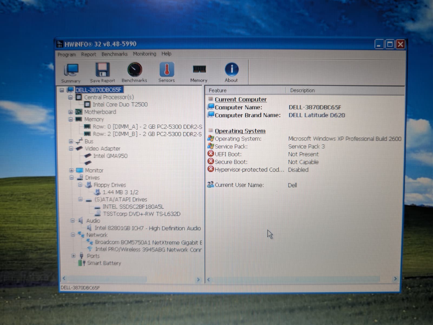Click the Computer Name monitor icon
Image resolution: width=433 pixels, height=325 pixels.
point(211,107)
